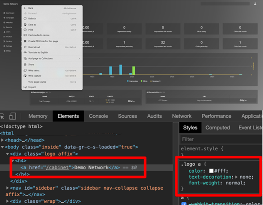This screenshot has height=205, width=263.
Task: Open the Add page to Collections submenu arrow
Action: 79,58
